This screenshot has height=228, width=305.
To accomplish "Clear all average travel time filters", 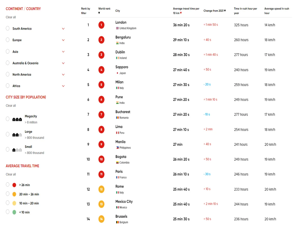I will tap(11, 174).
